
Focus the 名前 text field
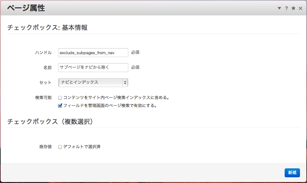pos(93,68)
